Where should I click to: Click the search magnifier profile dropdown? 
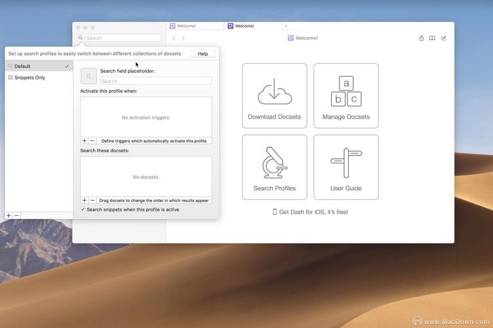pos(81,38)
